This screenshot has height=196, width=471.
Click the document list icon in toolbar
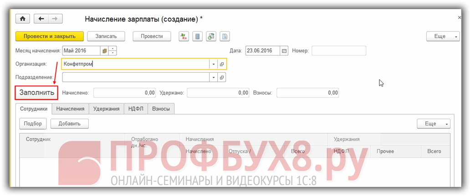197,36
